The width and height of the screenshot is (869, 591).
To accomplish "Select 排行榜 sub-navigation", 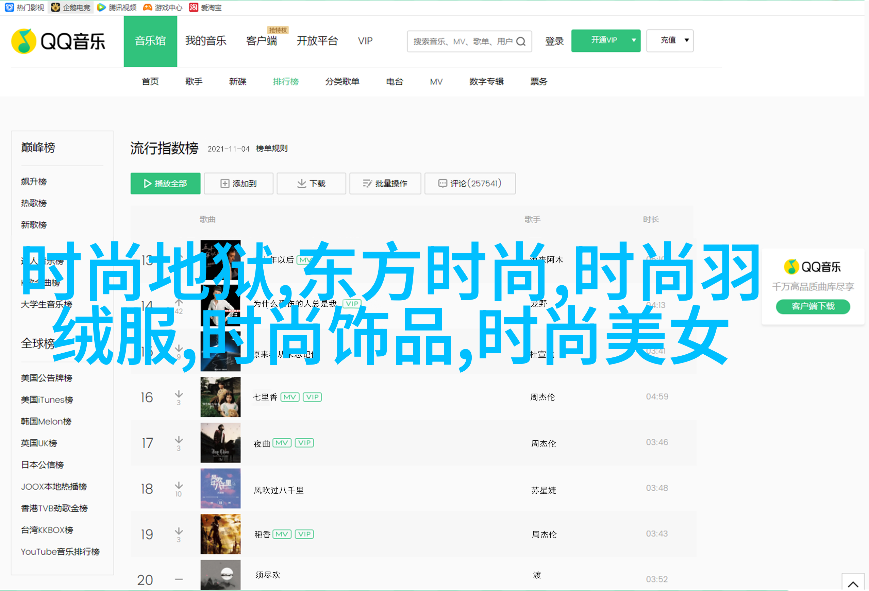I will (x=286, y=82).
